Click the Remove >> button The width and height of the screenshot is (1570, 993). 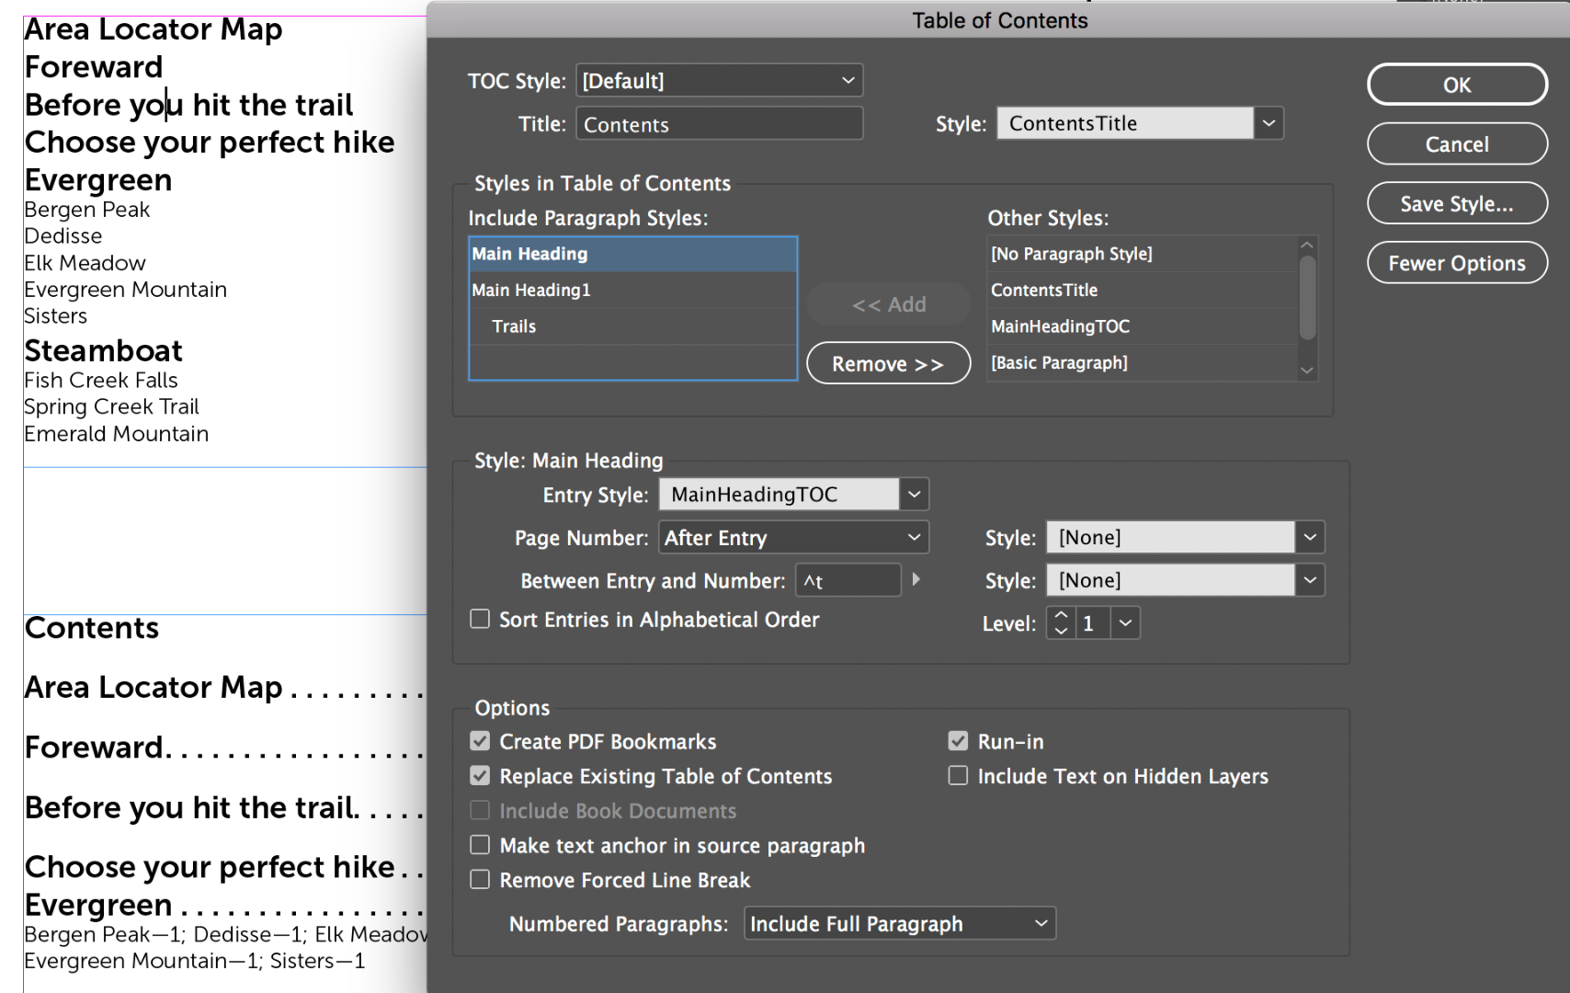point(888,364)
